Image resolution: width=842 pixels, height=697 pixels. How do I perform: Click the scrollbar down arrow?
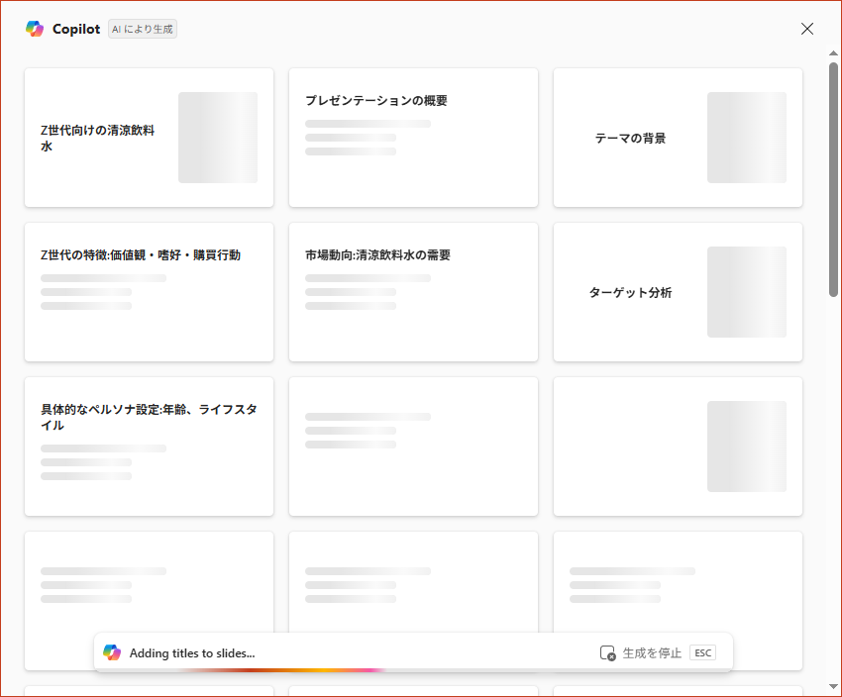pyautogui.click(x=833, y=686)
